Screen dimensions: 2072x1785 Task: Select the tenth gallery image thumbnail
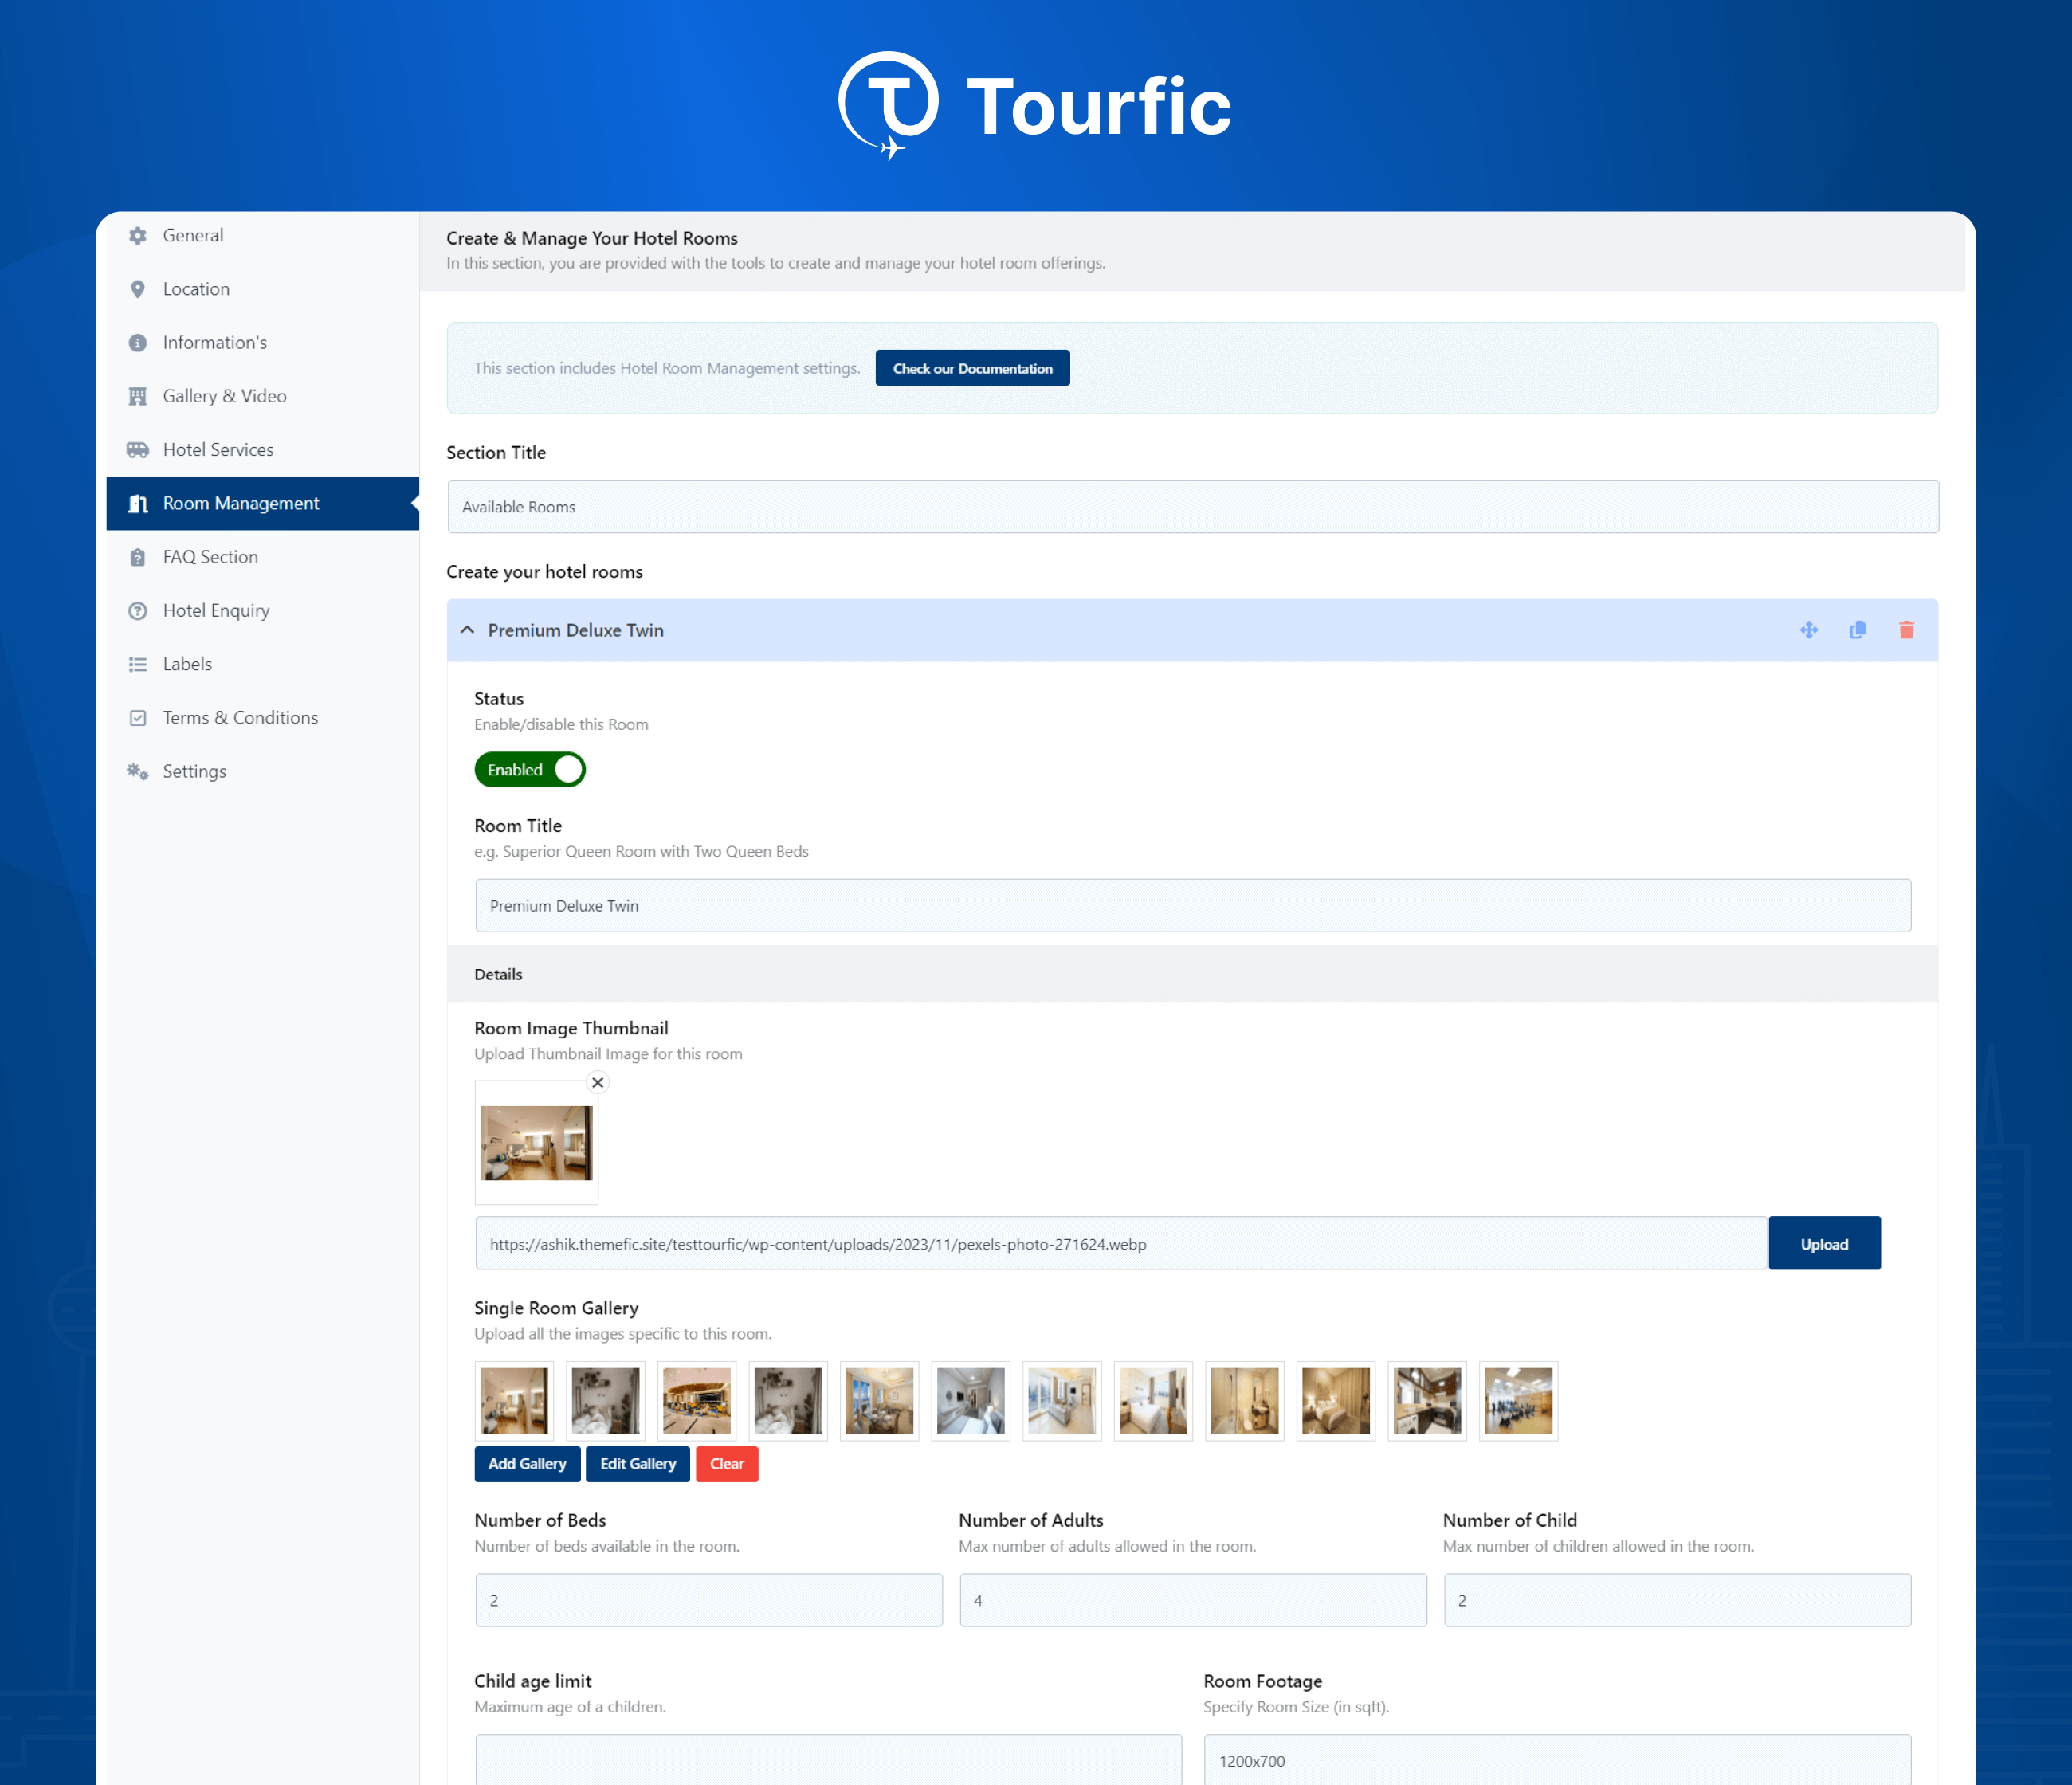[1336, 1401]
